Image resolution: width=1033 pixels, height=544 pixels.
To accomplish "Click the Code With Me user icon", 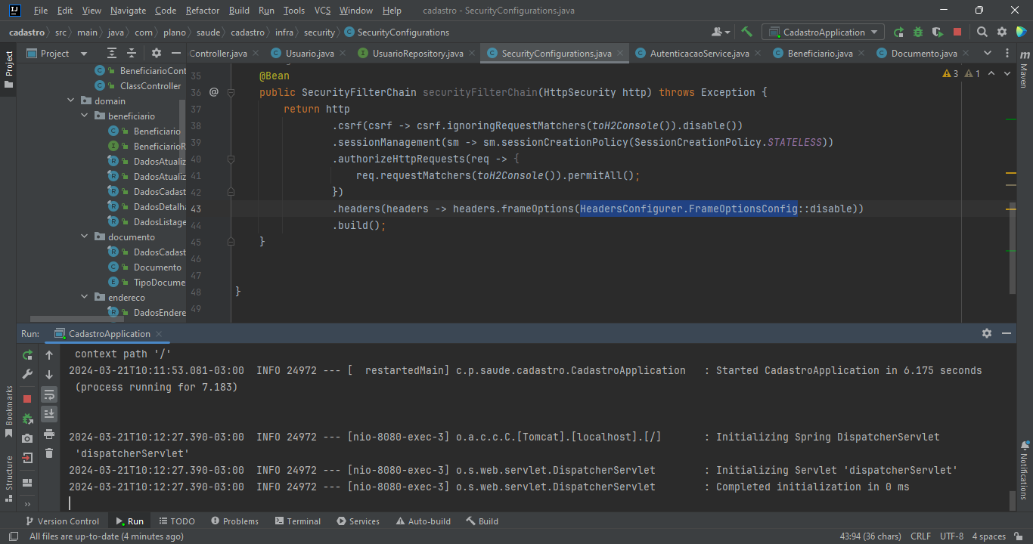I will (721, 32).
